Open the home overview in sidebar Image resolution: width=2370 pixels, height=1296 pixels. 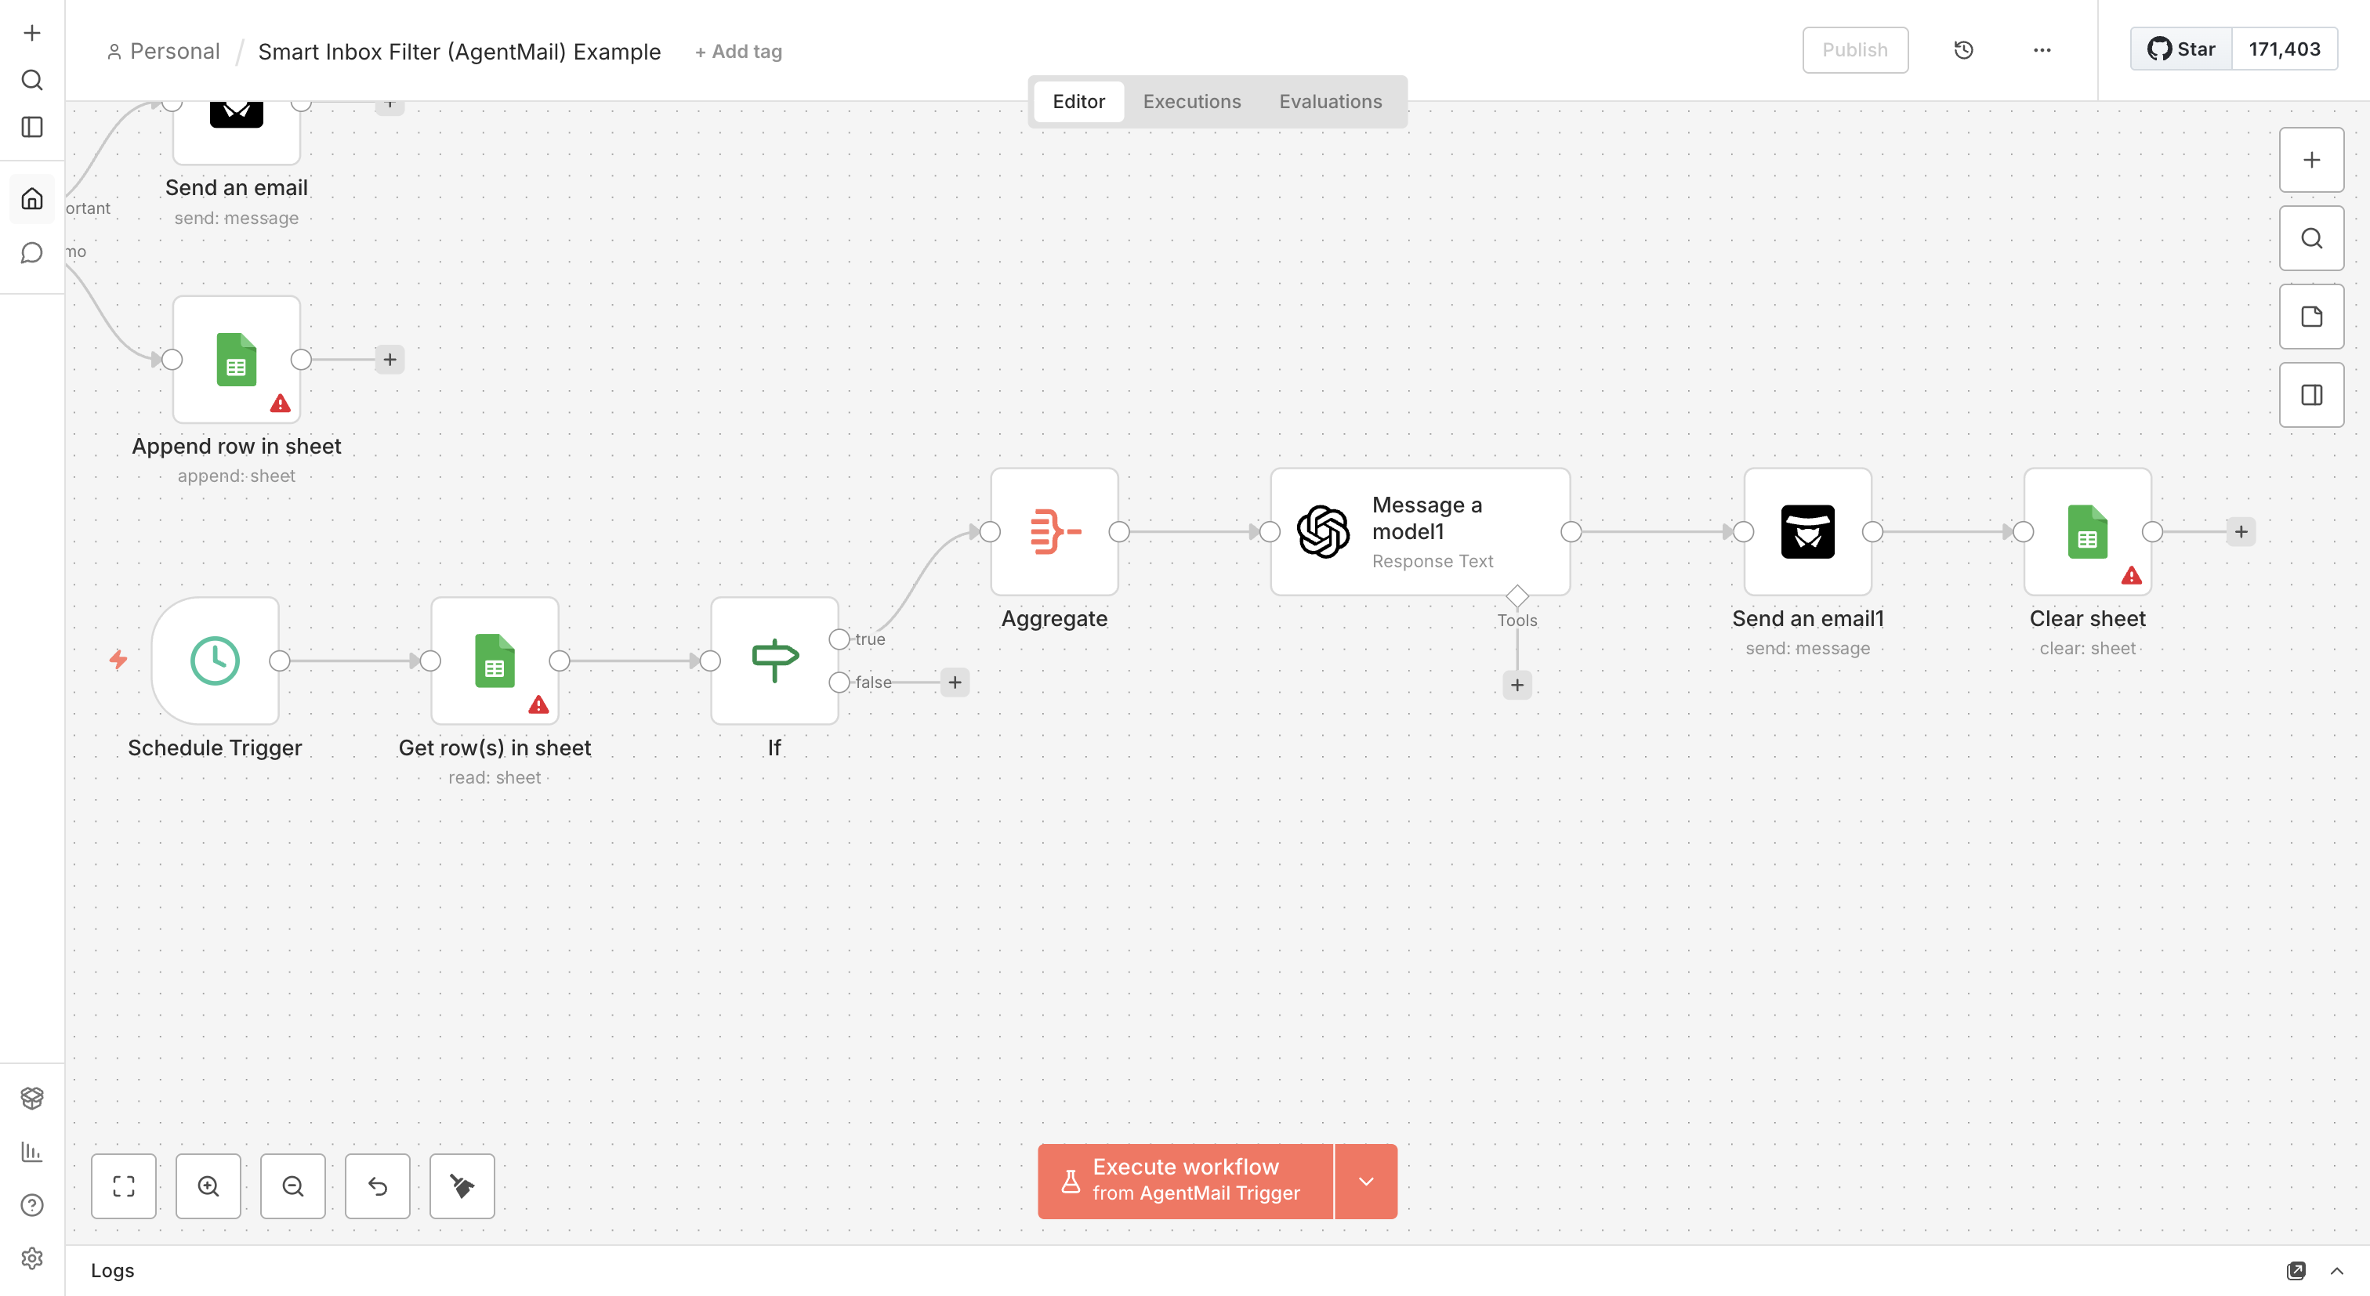coord(32,199)
